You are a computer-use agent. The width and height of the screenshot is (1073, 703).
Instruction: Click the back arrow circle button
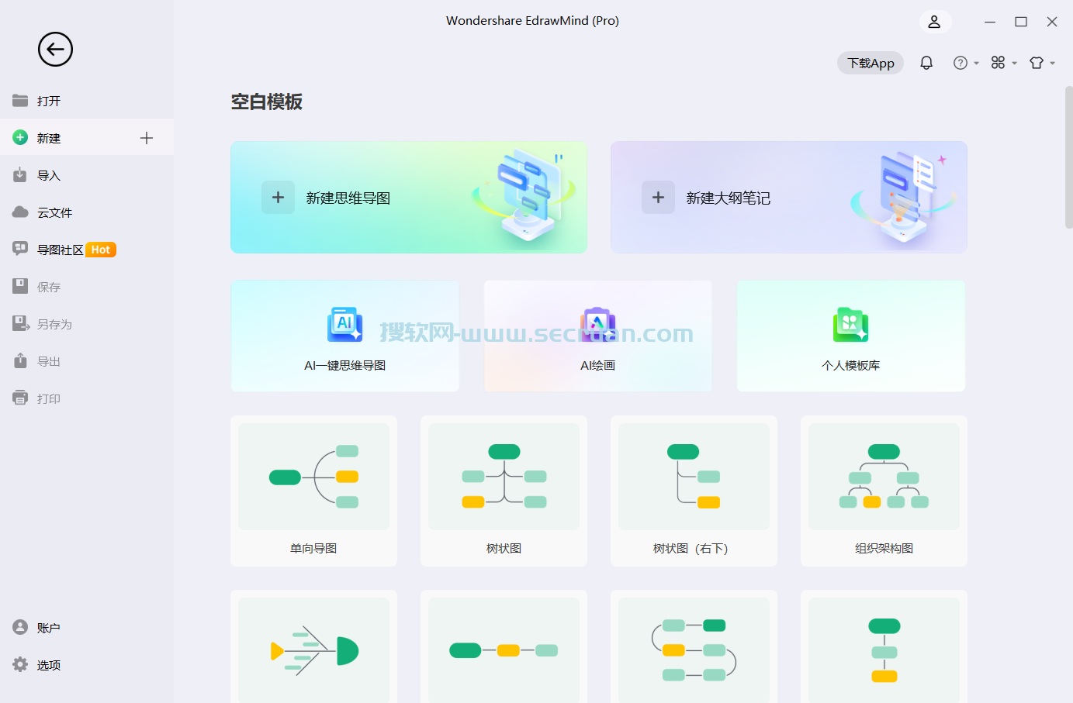point(55,50)
